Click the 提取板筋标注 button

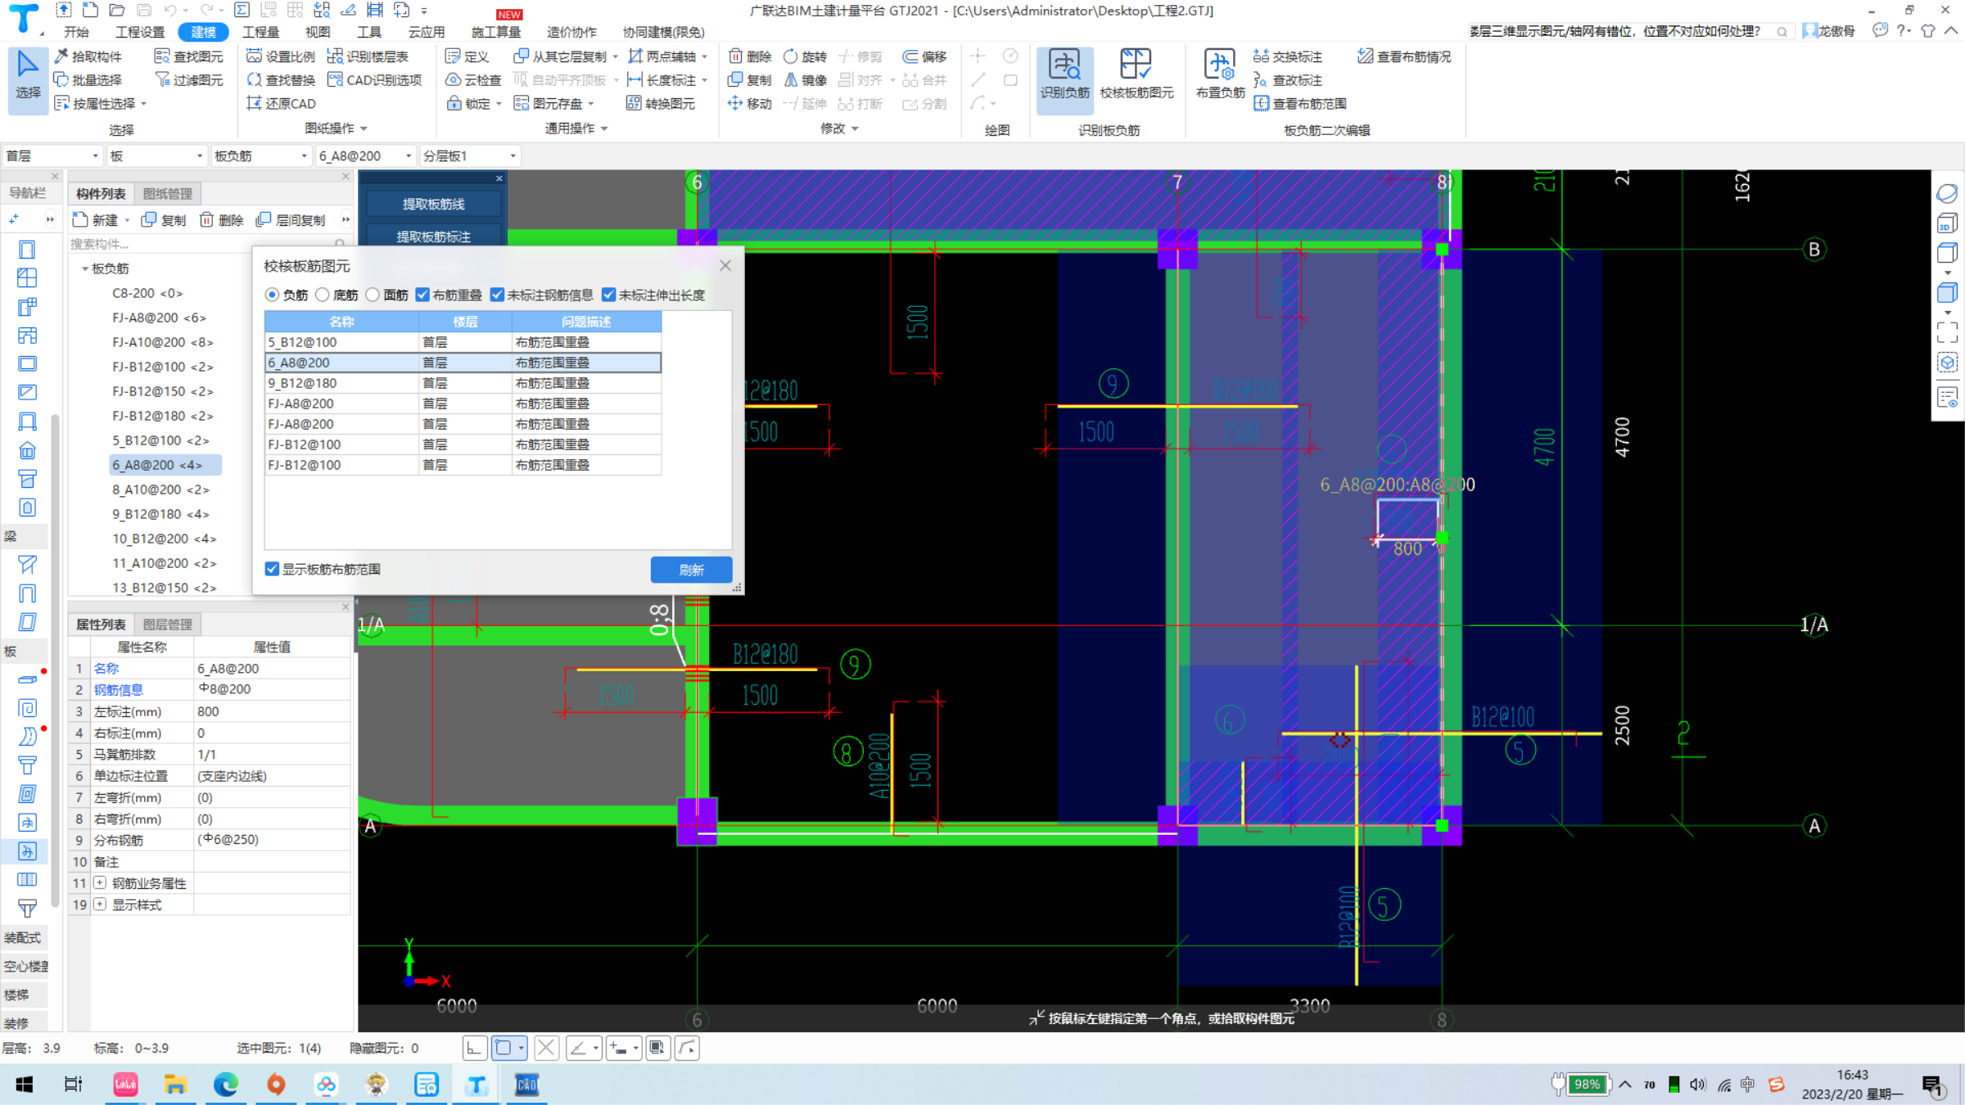pyautogui.click(x=433, y=237)
